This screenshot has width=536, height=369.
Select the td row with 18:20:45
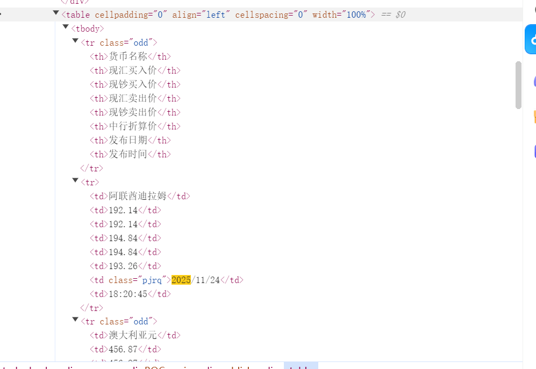(x=130, y=294)
